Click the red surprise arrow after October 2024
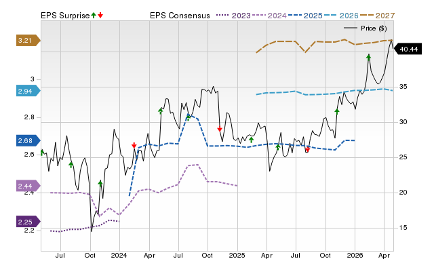This screenshot has width=434, height=259. click(x=220, y=129)
